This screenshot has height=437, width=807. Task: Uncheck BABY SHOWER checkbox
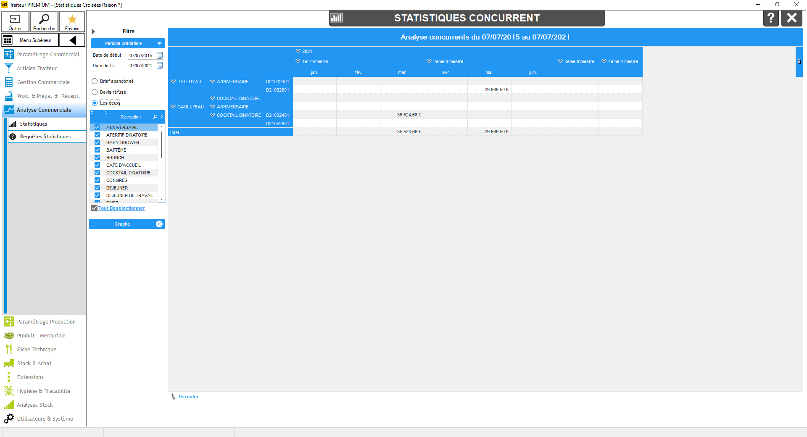click(x=97, y=142)
